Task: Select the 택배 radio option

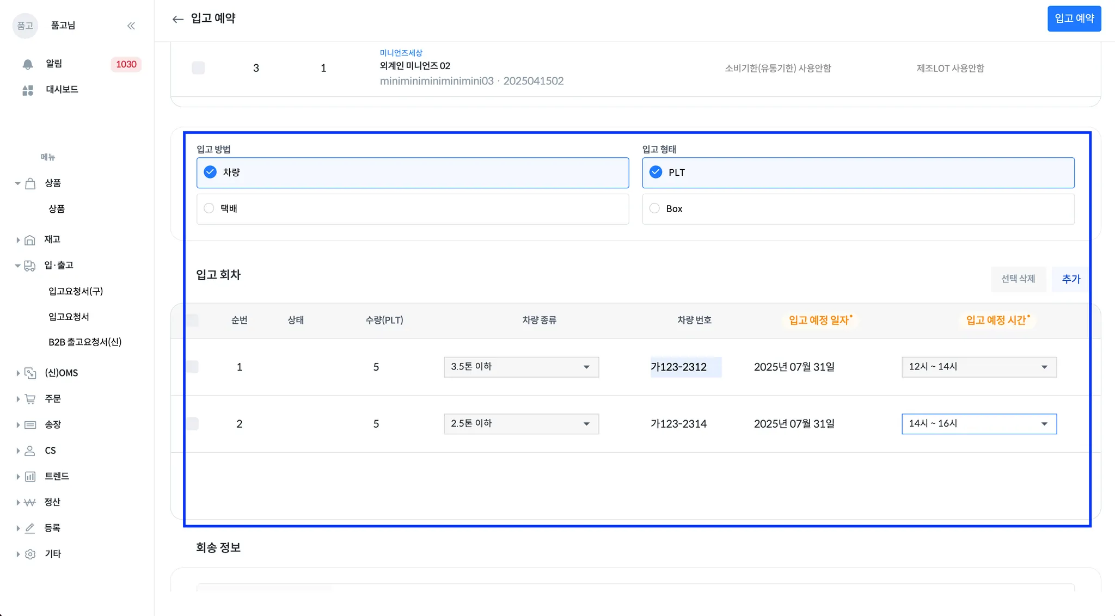Action: click(x=209, y=208)
